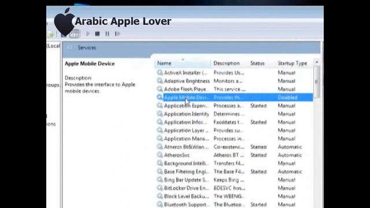Click the gear icon beside Block Level Backup
Image resolution: width=370 pixels, height=208 pixels.
(160, 196)
